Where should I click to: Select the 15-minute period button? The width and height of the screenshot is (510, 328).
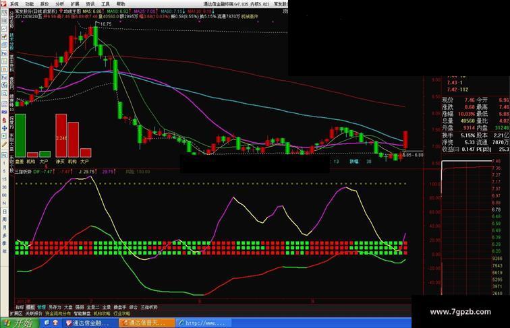click(4, 179)
